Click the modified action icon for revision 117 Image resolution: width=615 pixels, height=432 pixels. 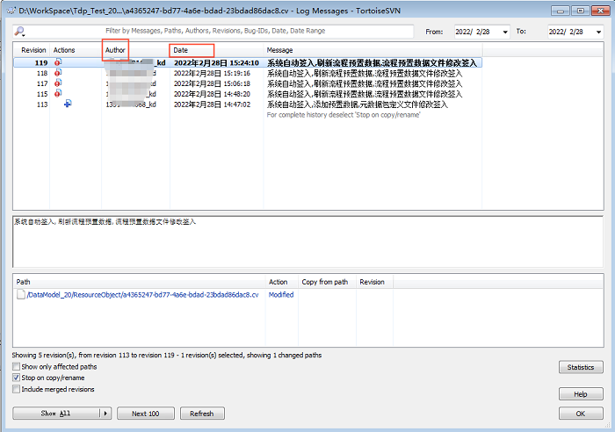58,83
